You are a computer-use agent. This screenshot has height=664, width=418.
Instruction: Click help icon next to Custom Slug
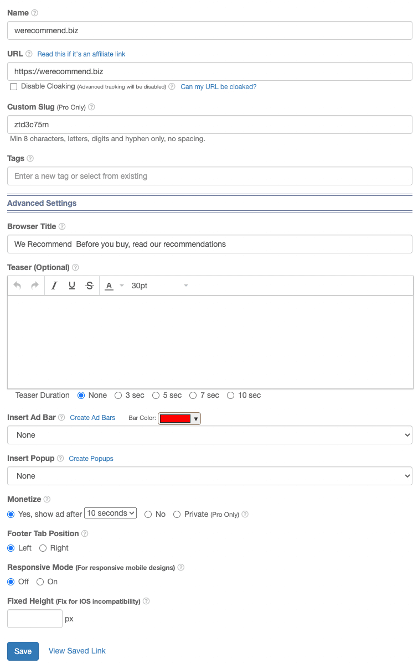(x=92, y=107)
